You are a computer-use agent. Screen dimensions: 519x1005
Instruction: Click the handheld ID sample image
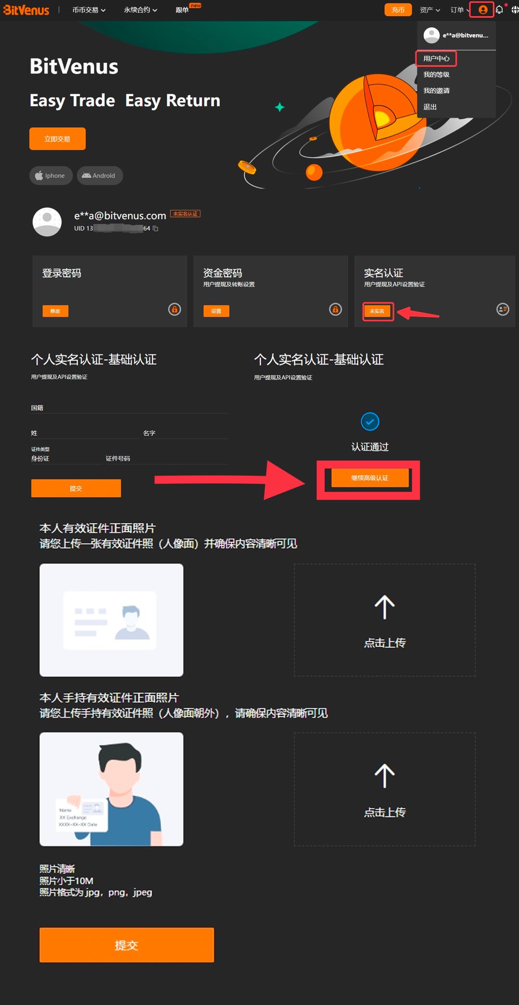pos(111,789)
